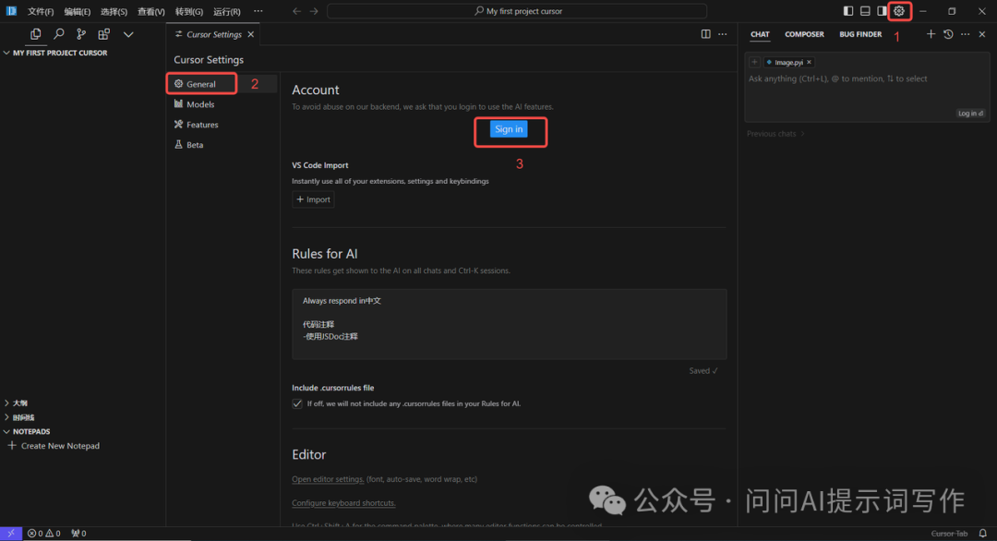Open ports forwarded status indicator
The width and height of the screenshot is (997, 541).
tap(78, 534)
